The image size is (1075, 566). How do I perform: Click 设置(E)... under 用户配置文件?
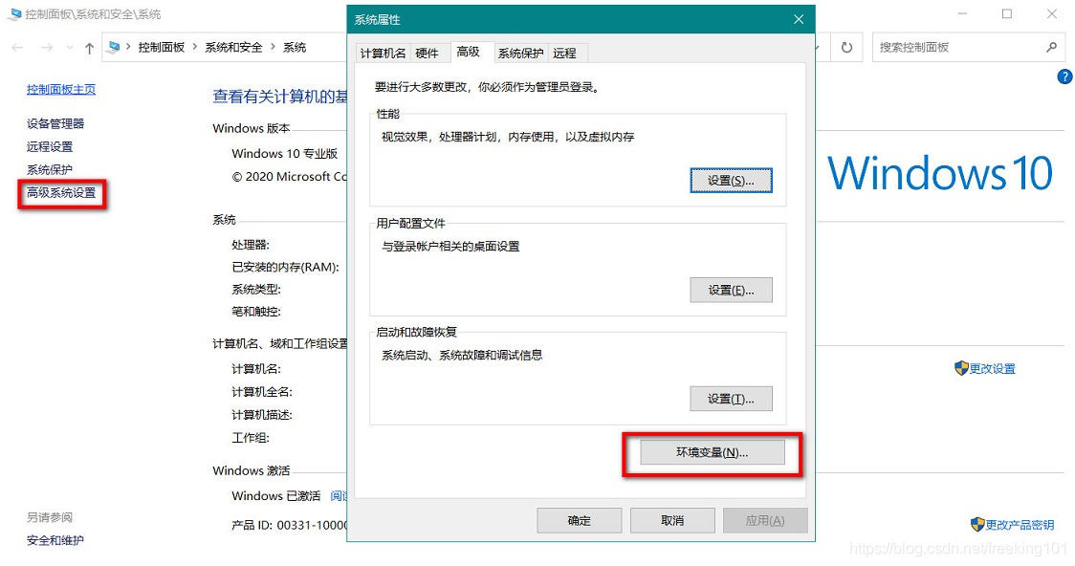click(x=731, y=290)
